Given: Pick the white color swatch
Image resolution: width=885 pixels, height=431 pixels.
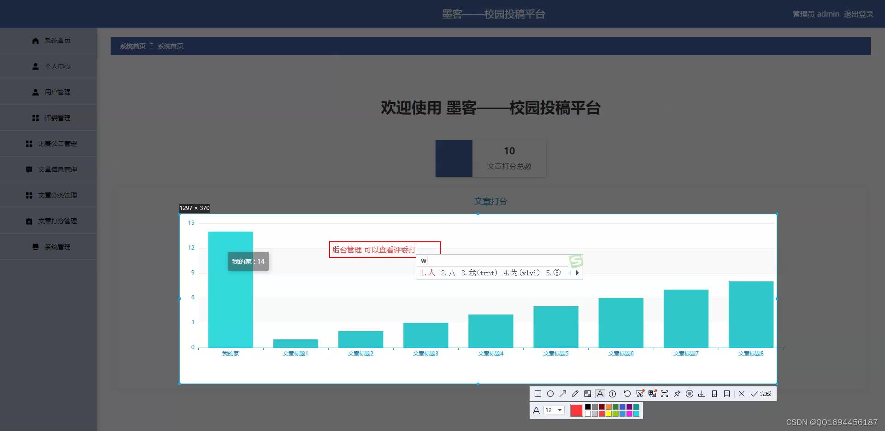Looking at the screenshot, I should (588, 414).
